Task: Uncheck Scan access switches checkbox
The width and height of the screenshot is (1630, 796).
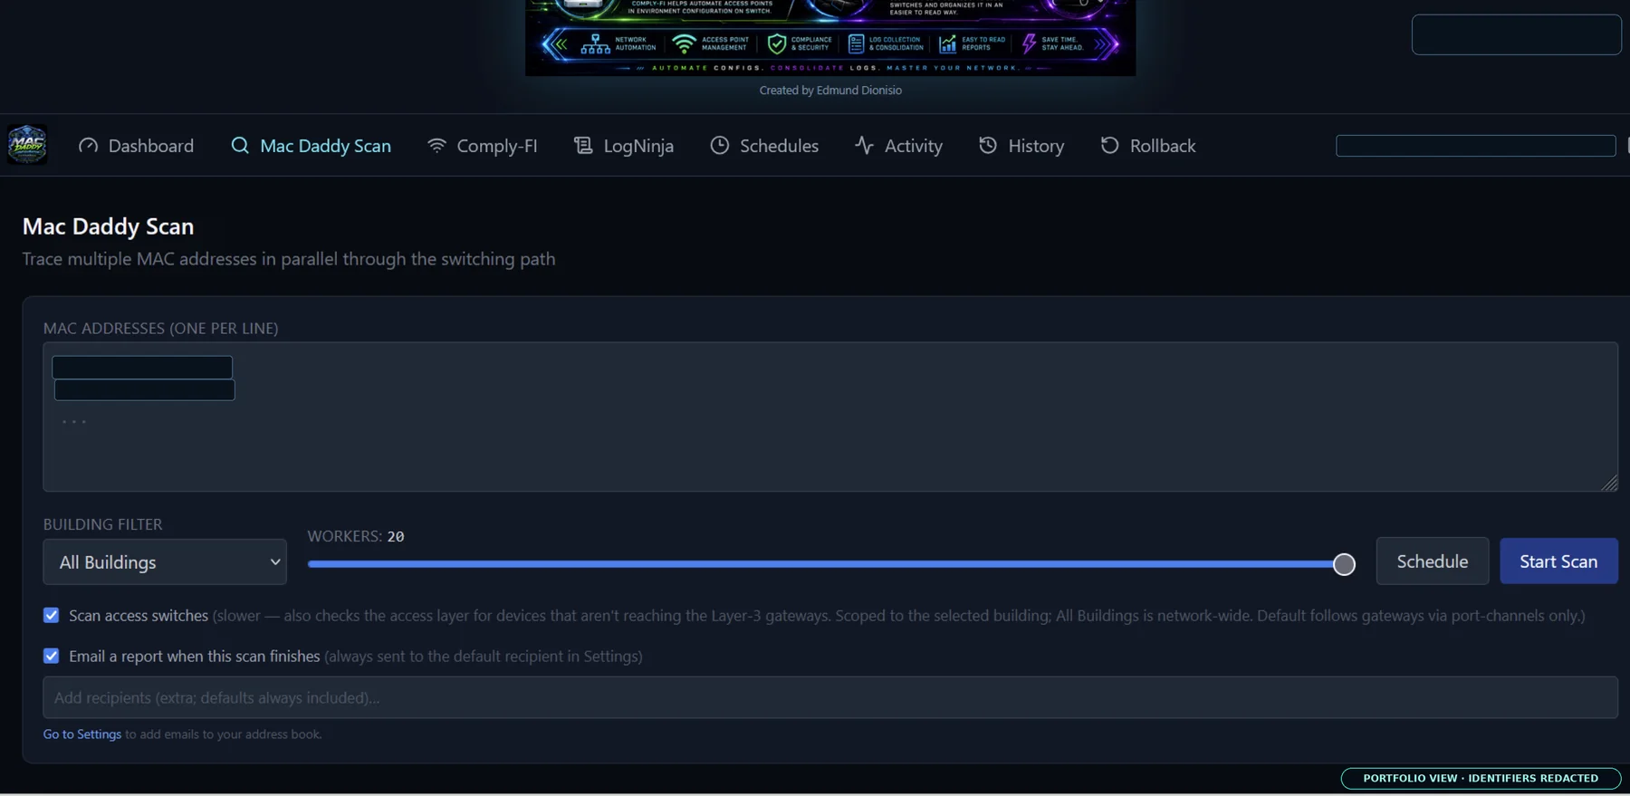Action: 52,616
